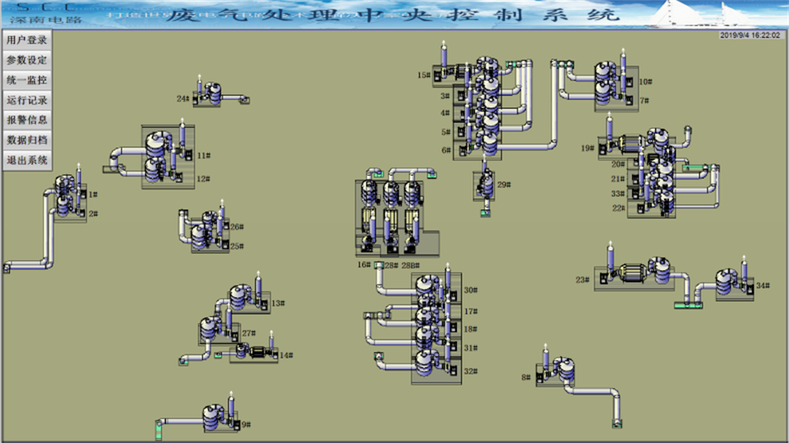
Task: Click the date and time display
Action: pyautogui.click(x=750, y=35)
